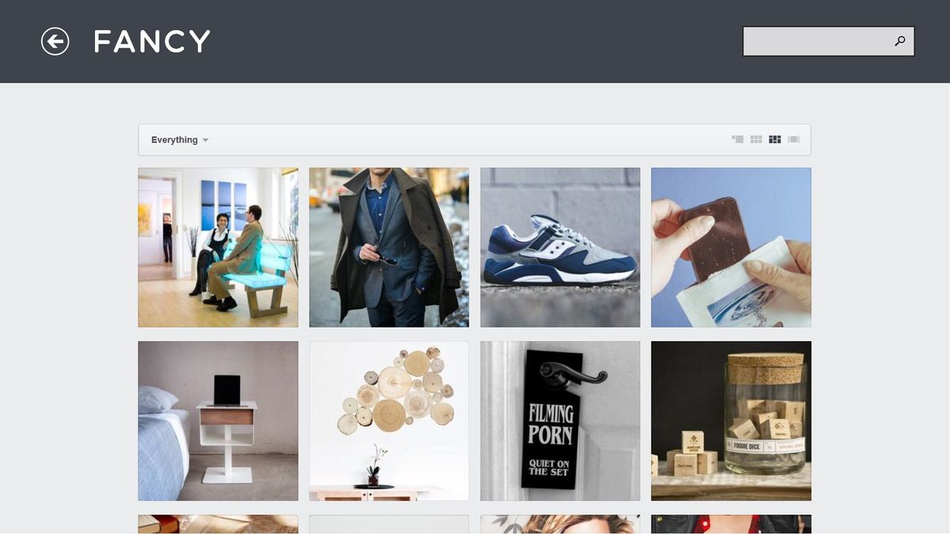Image resolution: width=950 pixels, height=534 pixels.
Task: Open the black door hanger sign photo
Action: pos(560,421)
